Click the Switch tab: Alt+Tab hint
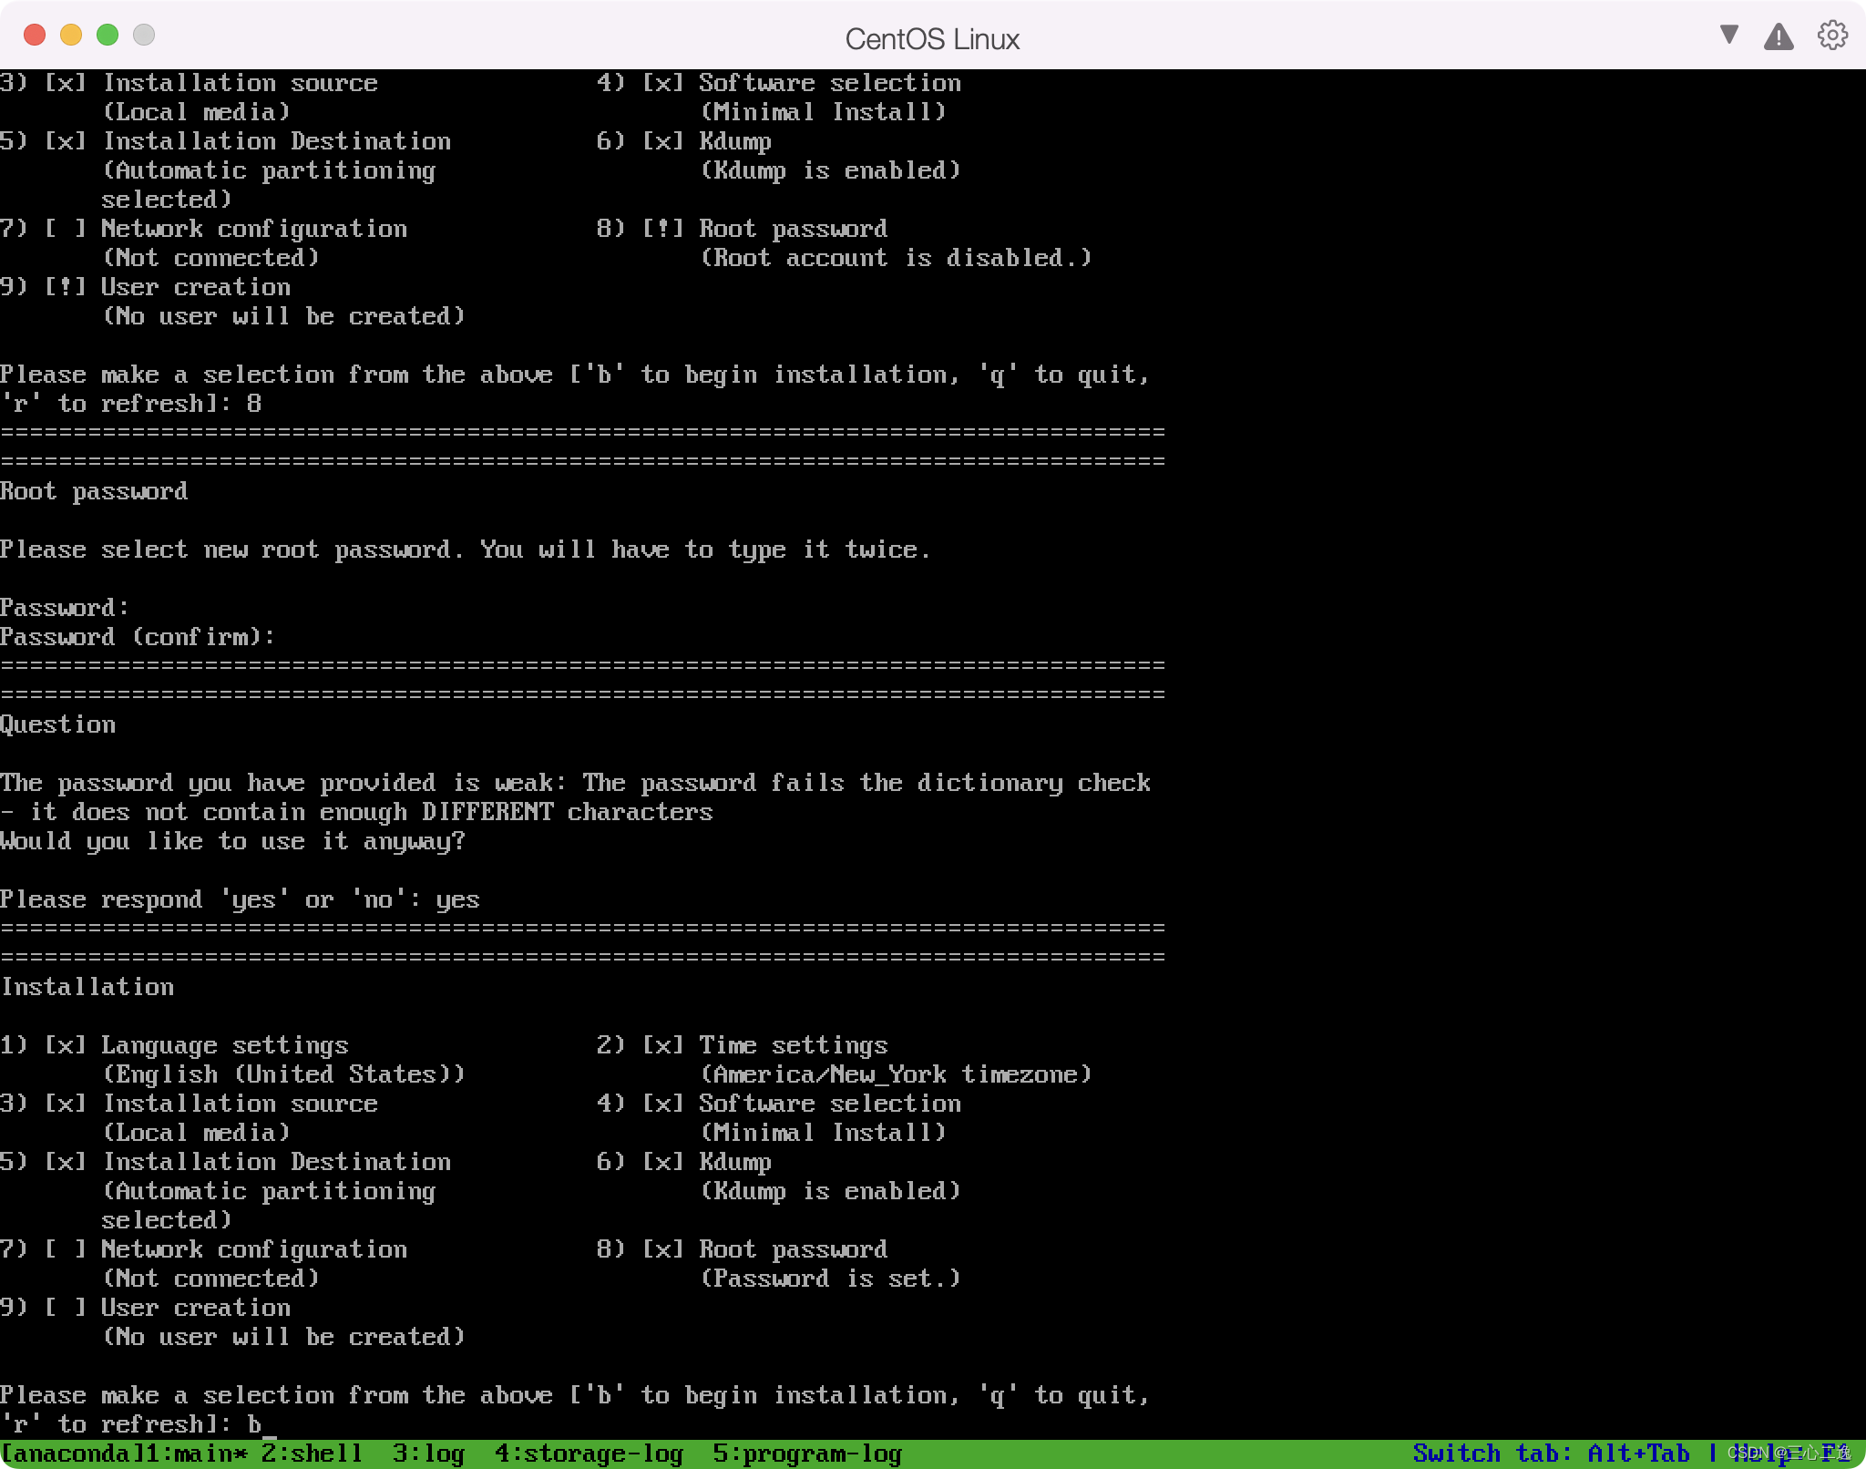1866x1469 pixels. (1551, 1453)
